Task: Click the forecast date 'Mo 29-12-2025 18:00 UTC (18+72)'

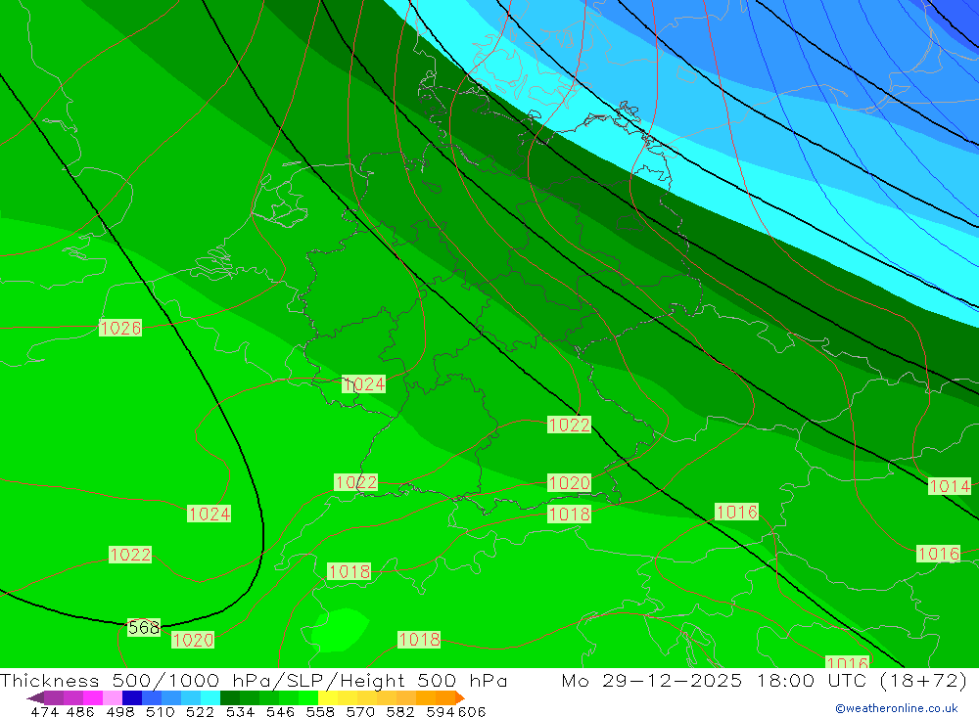Action: 765,680
